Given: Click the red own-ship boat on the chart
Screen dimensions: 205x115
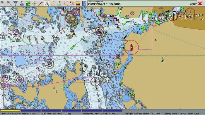Looking at the screenshot, I should [131, 47].
